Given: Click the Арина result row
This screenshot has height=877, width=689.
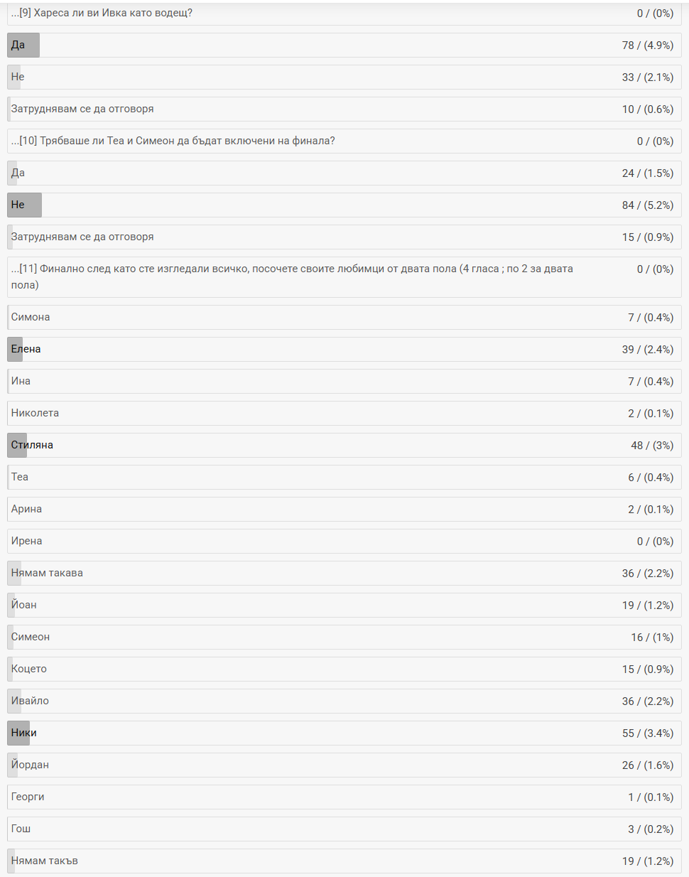Looking at the screenshot, I should (x=344, y=509).
